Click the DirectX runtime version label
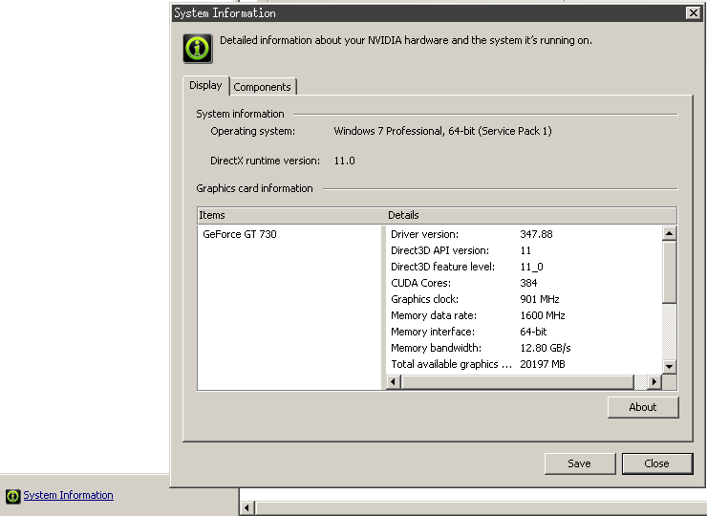 [x=266, y=161]
